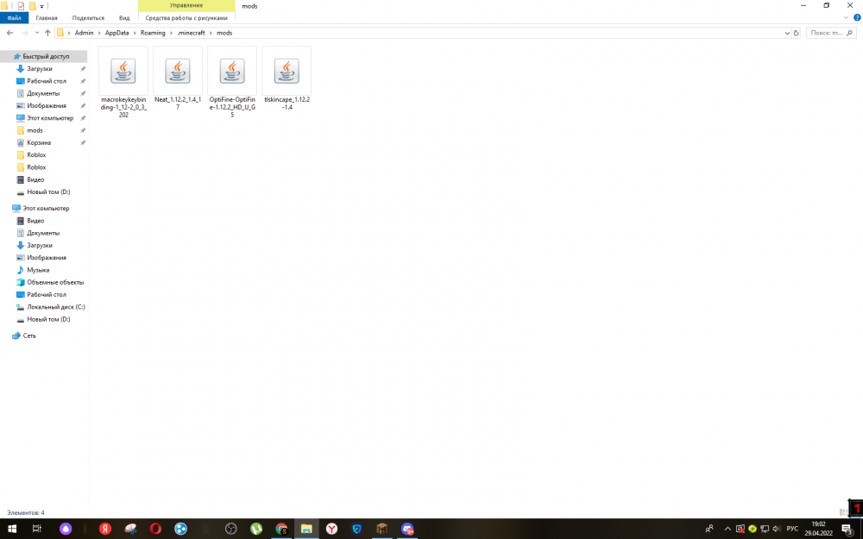The image size is (863, 539).
Task: Open network icon in system tray
Action: pos(765,529)
